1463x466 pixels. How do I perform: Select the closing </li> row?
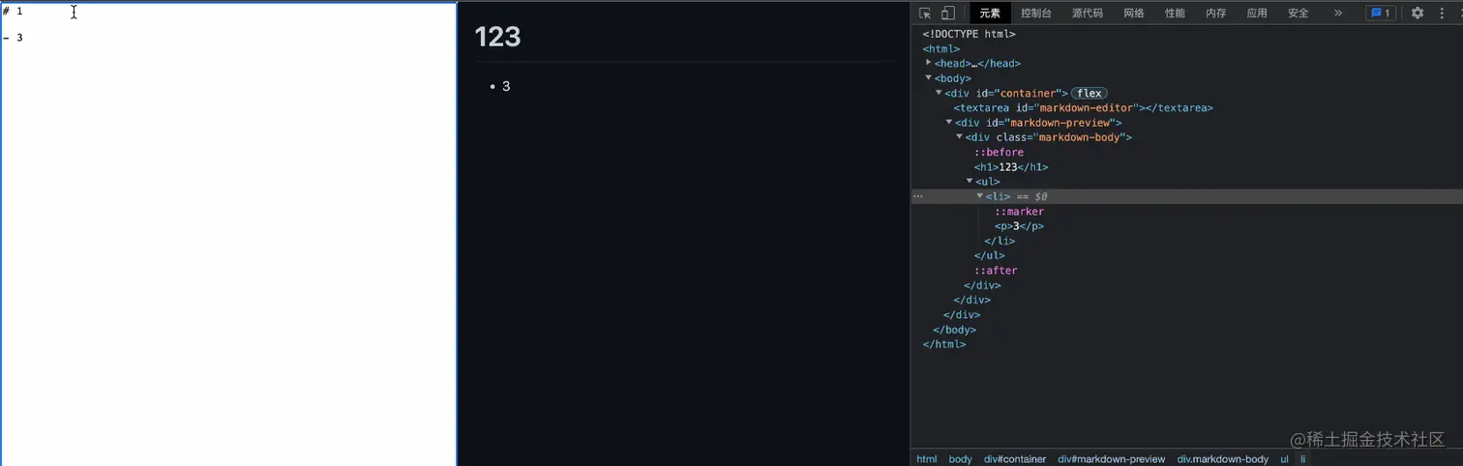tap(1000, 241)
